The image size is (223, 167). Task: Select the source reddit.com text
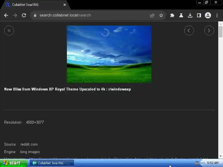(29, 144)
